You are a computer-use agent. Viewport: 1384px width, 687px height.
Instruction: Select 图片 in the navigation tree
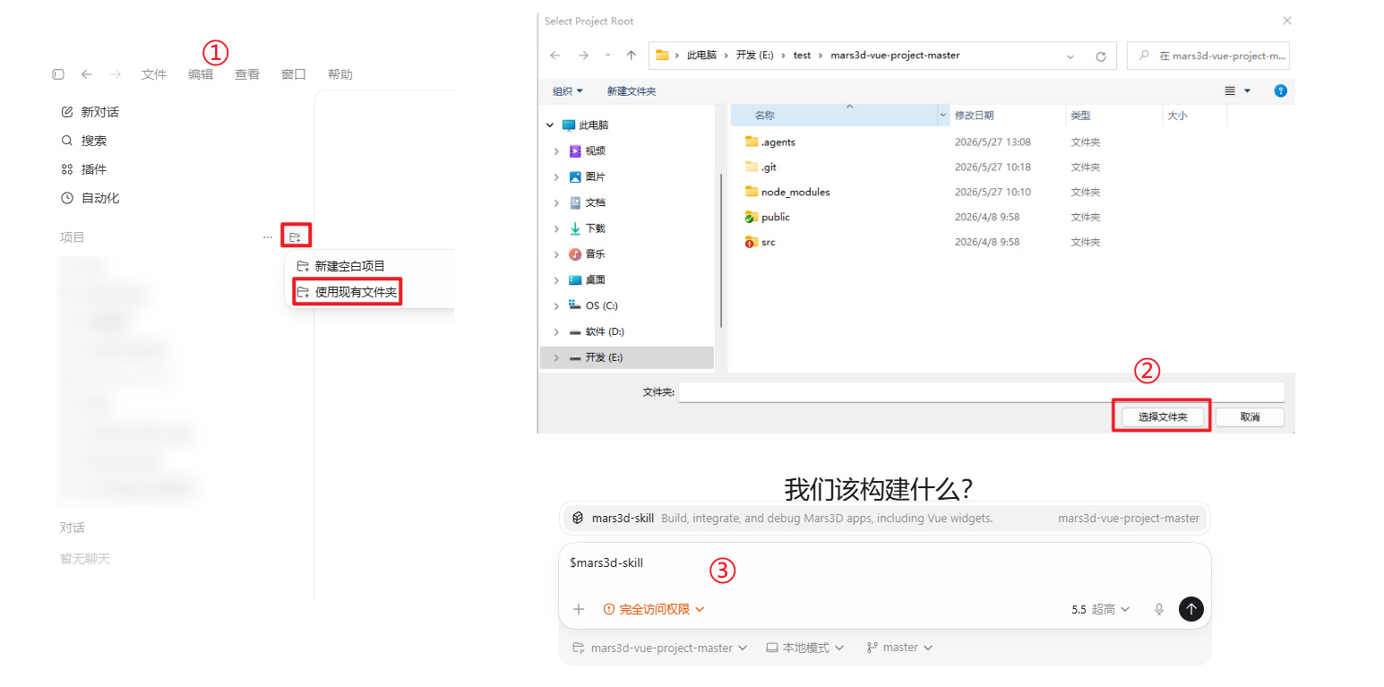(596, 176)
